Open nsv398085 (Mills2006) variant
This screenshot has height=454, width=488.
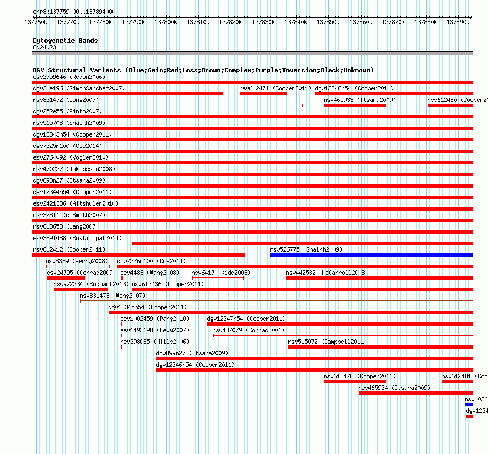tap(155, 342)
